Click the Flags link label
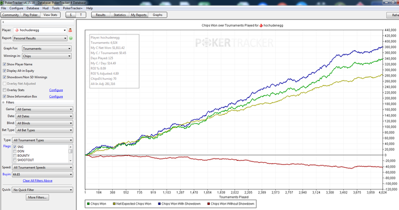This screenshot has height=210, width=399. [x=7, y=146]
